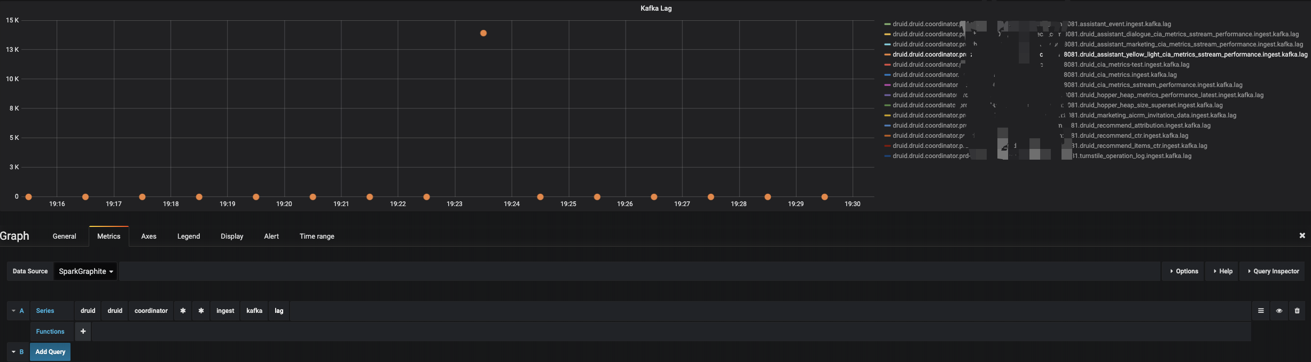Edit the ingest metric segment
Image resolution: width=1311 pixels, height=362 pixels.
[225, 311]
